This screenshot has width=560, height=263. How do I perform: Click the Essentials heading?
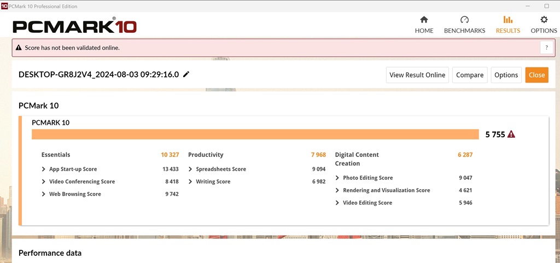coord(56,155)
